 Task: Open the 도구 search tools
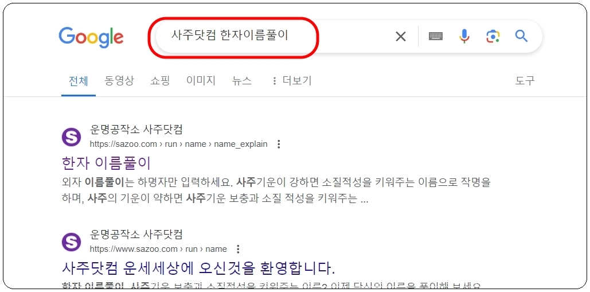pyautogui.click(x=525, y=80)
